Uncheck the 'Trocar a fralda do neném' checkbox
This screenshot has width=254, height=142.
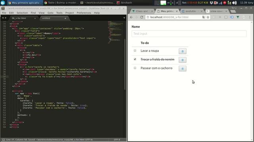click(x=135, y=59)
